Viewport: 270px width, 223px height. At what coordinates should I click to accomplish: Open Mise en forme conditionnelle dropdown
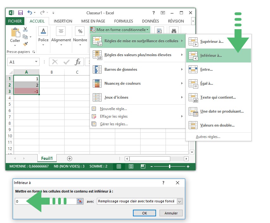point(120,30)
